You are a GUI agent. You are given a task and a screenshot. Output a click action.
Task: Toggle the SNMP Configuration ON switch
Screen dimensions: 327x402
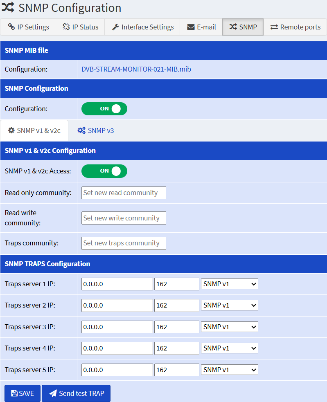(104, 109)
